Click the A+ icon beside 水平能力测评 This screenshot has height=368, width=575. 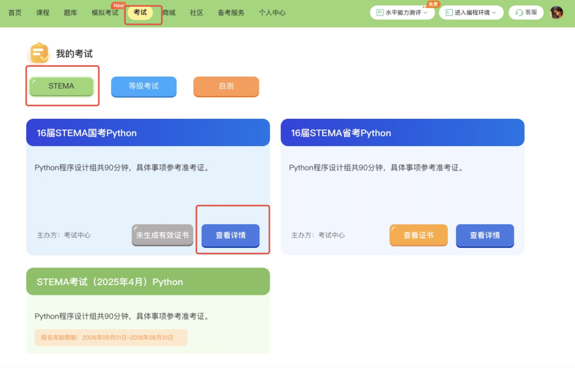(380, 12)
